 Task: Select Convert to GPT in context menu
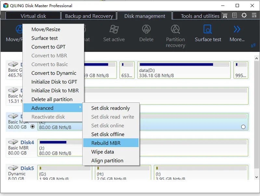[x=48, y=47]
